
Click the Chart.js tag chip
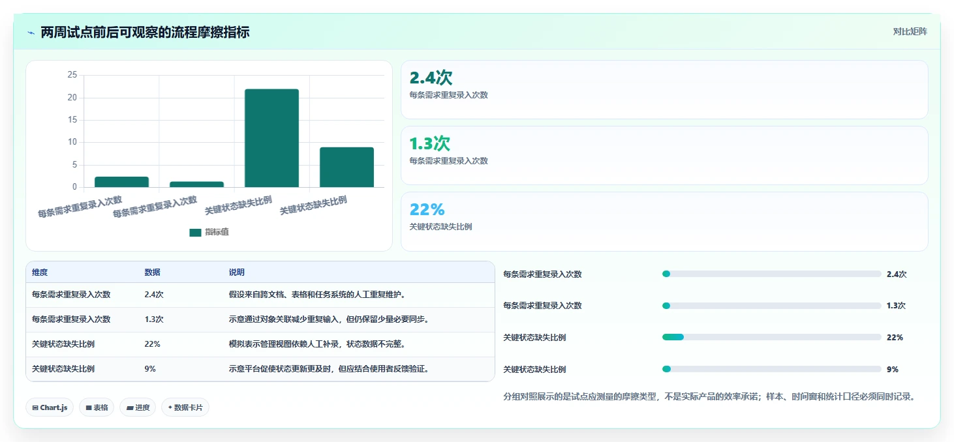[50, 407]
